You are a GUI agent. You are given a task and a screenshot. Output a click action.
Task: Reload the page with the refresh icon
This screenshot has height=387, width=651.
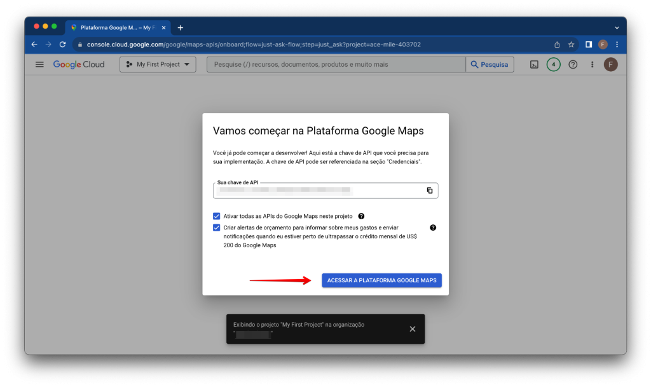click(63, 44)
